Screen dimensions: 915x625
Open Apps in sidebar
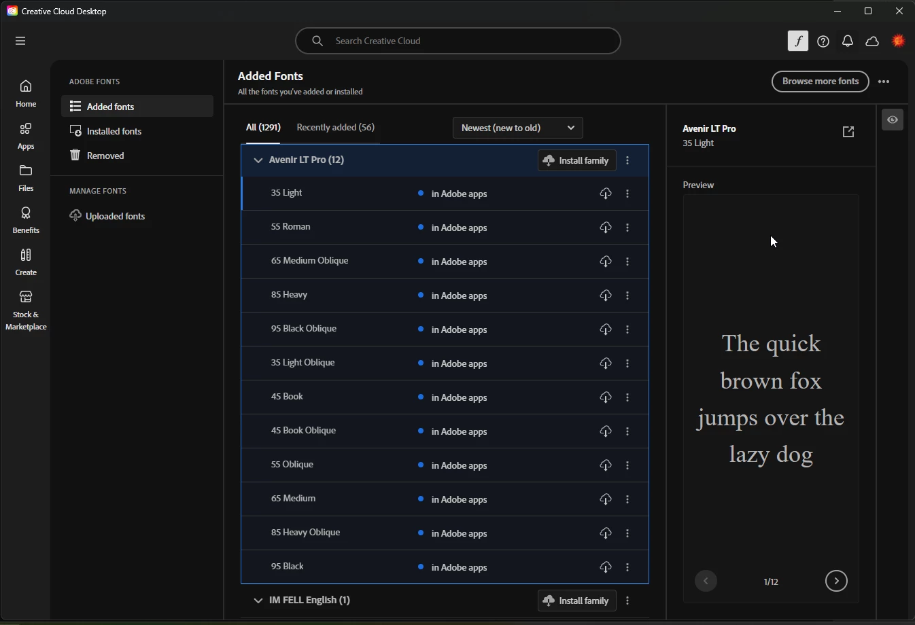click(x=26, y=136)
